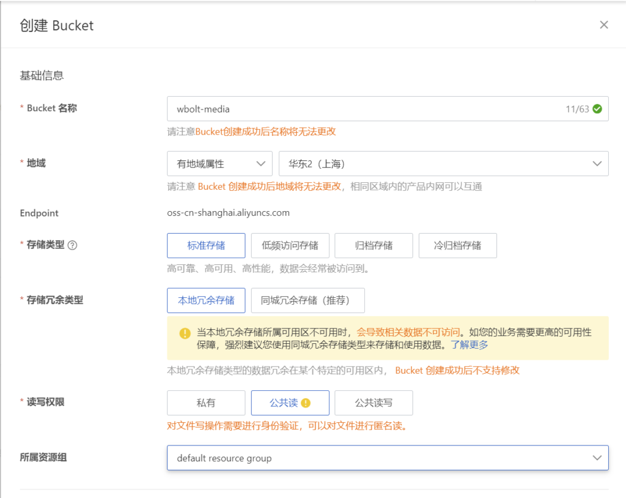The height and width of the screenshot is (498, 626).
Task: Click the help icon beside 存储类型
Action: tap(73, 245)
